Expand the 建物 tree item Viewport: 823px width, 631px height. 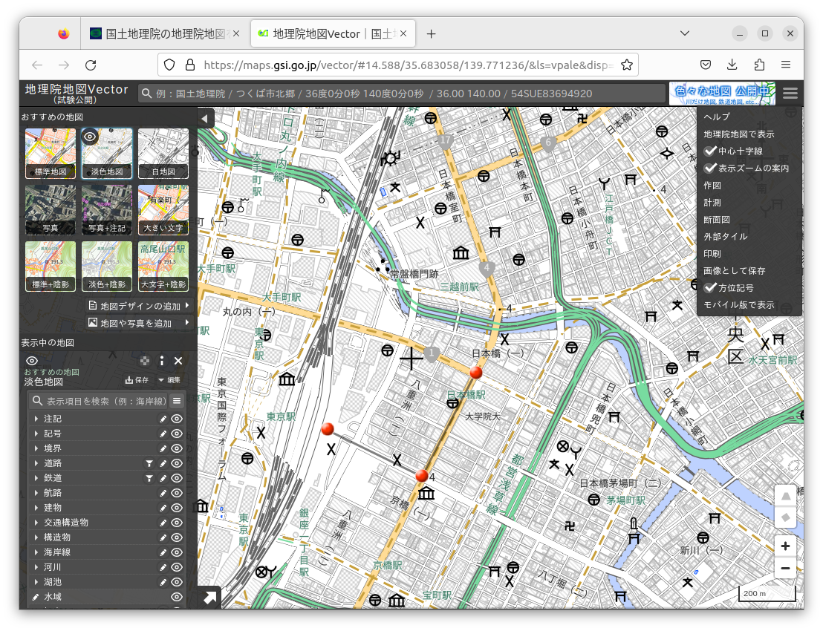[x=36, y=508]
